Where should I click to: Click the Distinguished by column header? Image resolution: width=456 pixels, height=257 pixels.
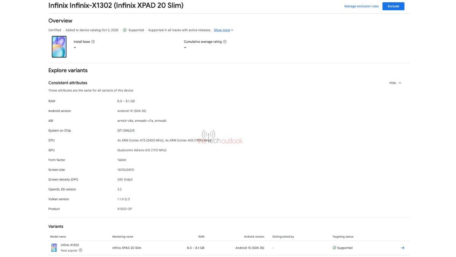pyautogui.click(x=283, y=236)
